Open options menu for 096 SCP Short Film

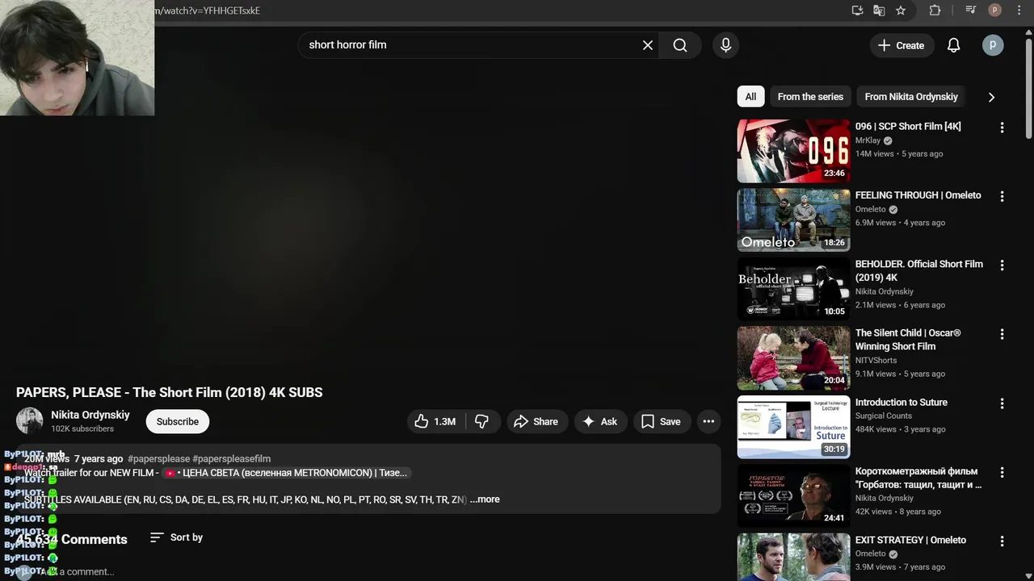click(1002, 127)
